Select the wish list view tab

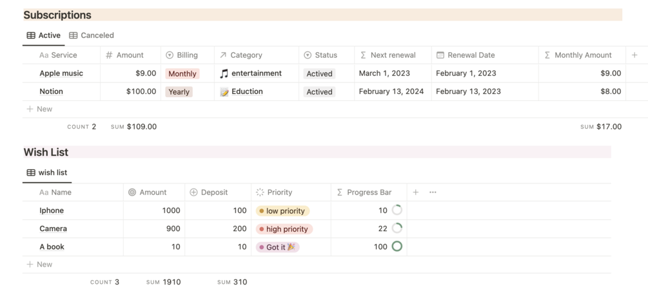pyautogui.click(x=47, y=172)
